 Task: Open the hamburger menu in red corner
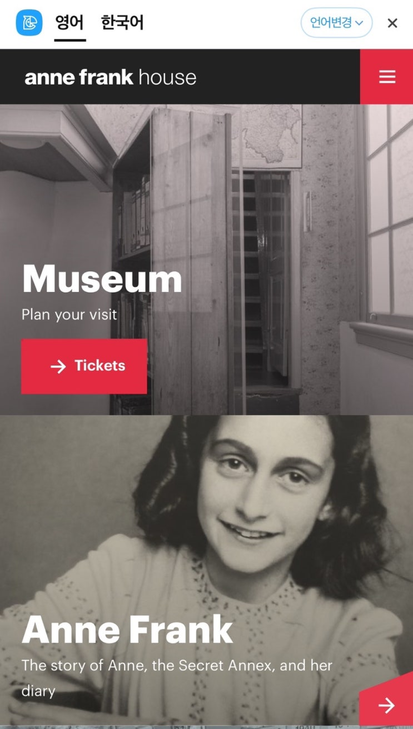point(387,77)
